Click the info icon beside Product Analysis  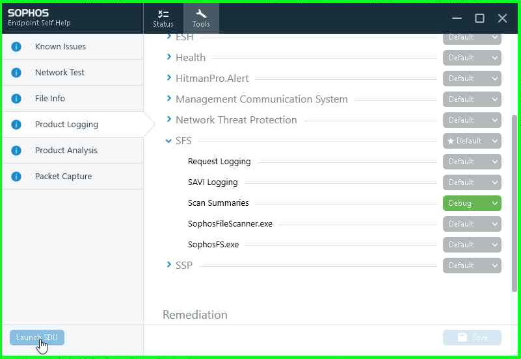(16, 151)
